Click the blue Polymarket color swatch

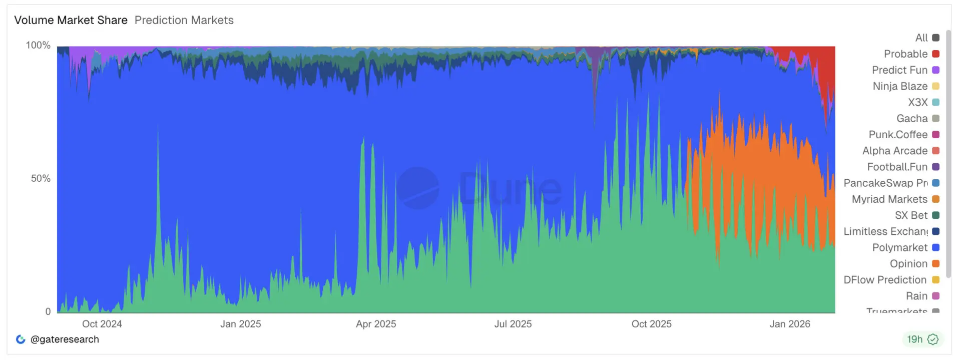(x=935, y=247)
